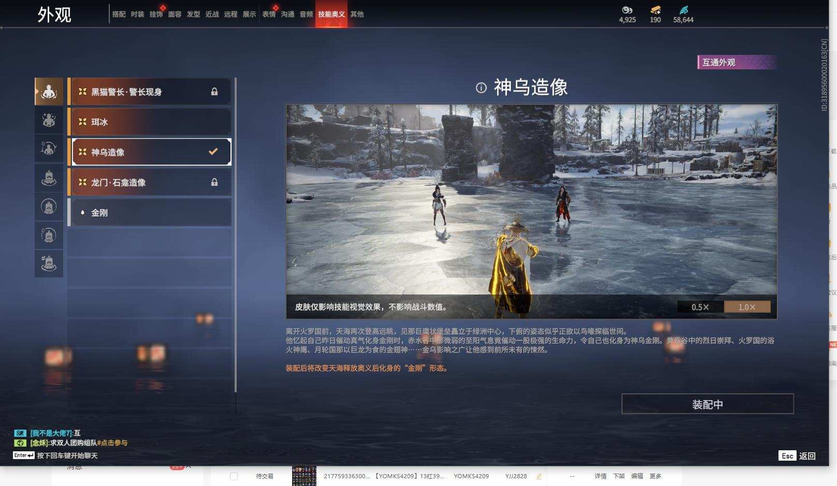Select the second hero icon in sidebar

coord(49,120)
